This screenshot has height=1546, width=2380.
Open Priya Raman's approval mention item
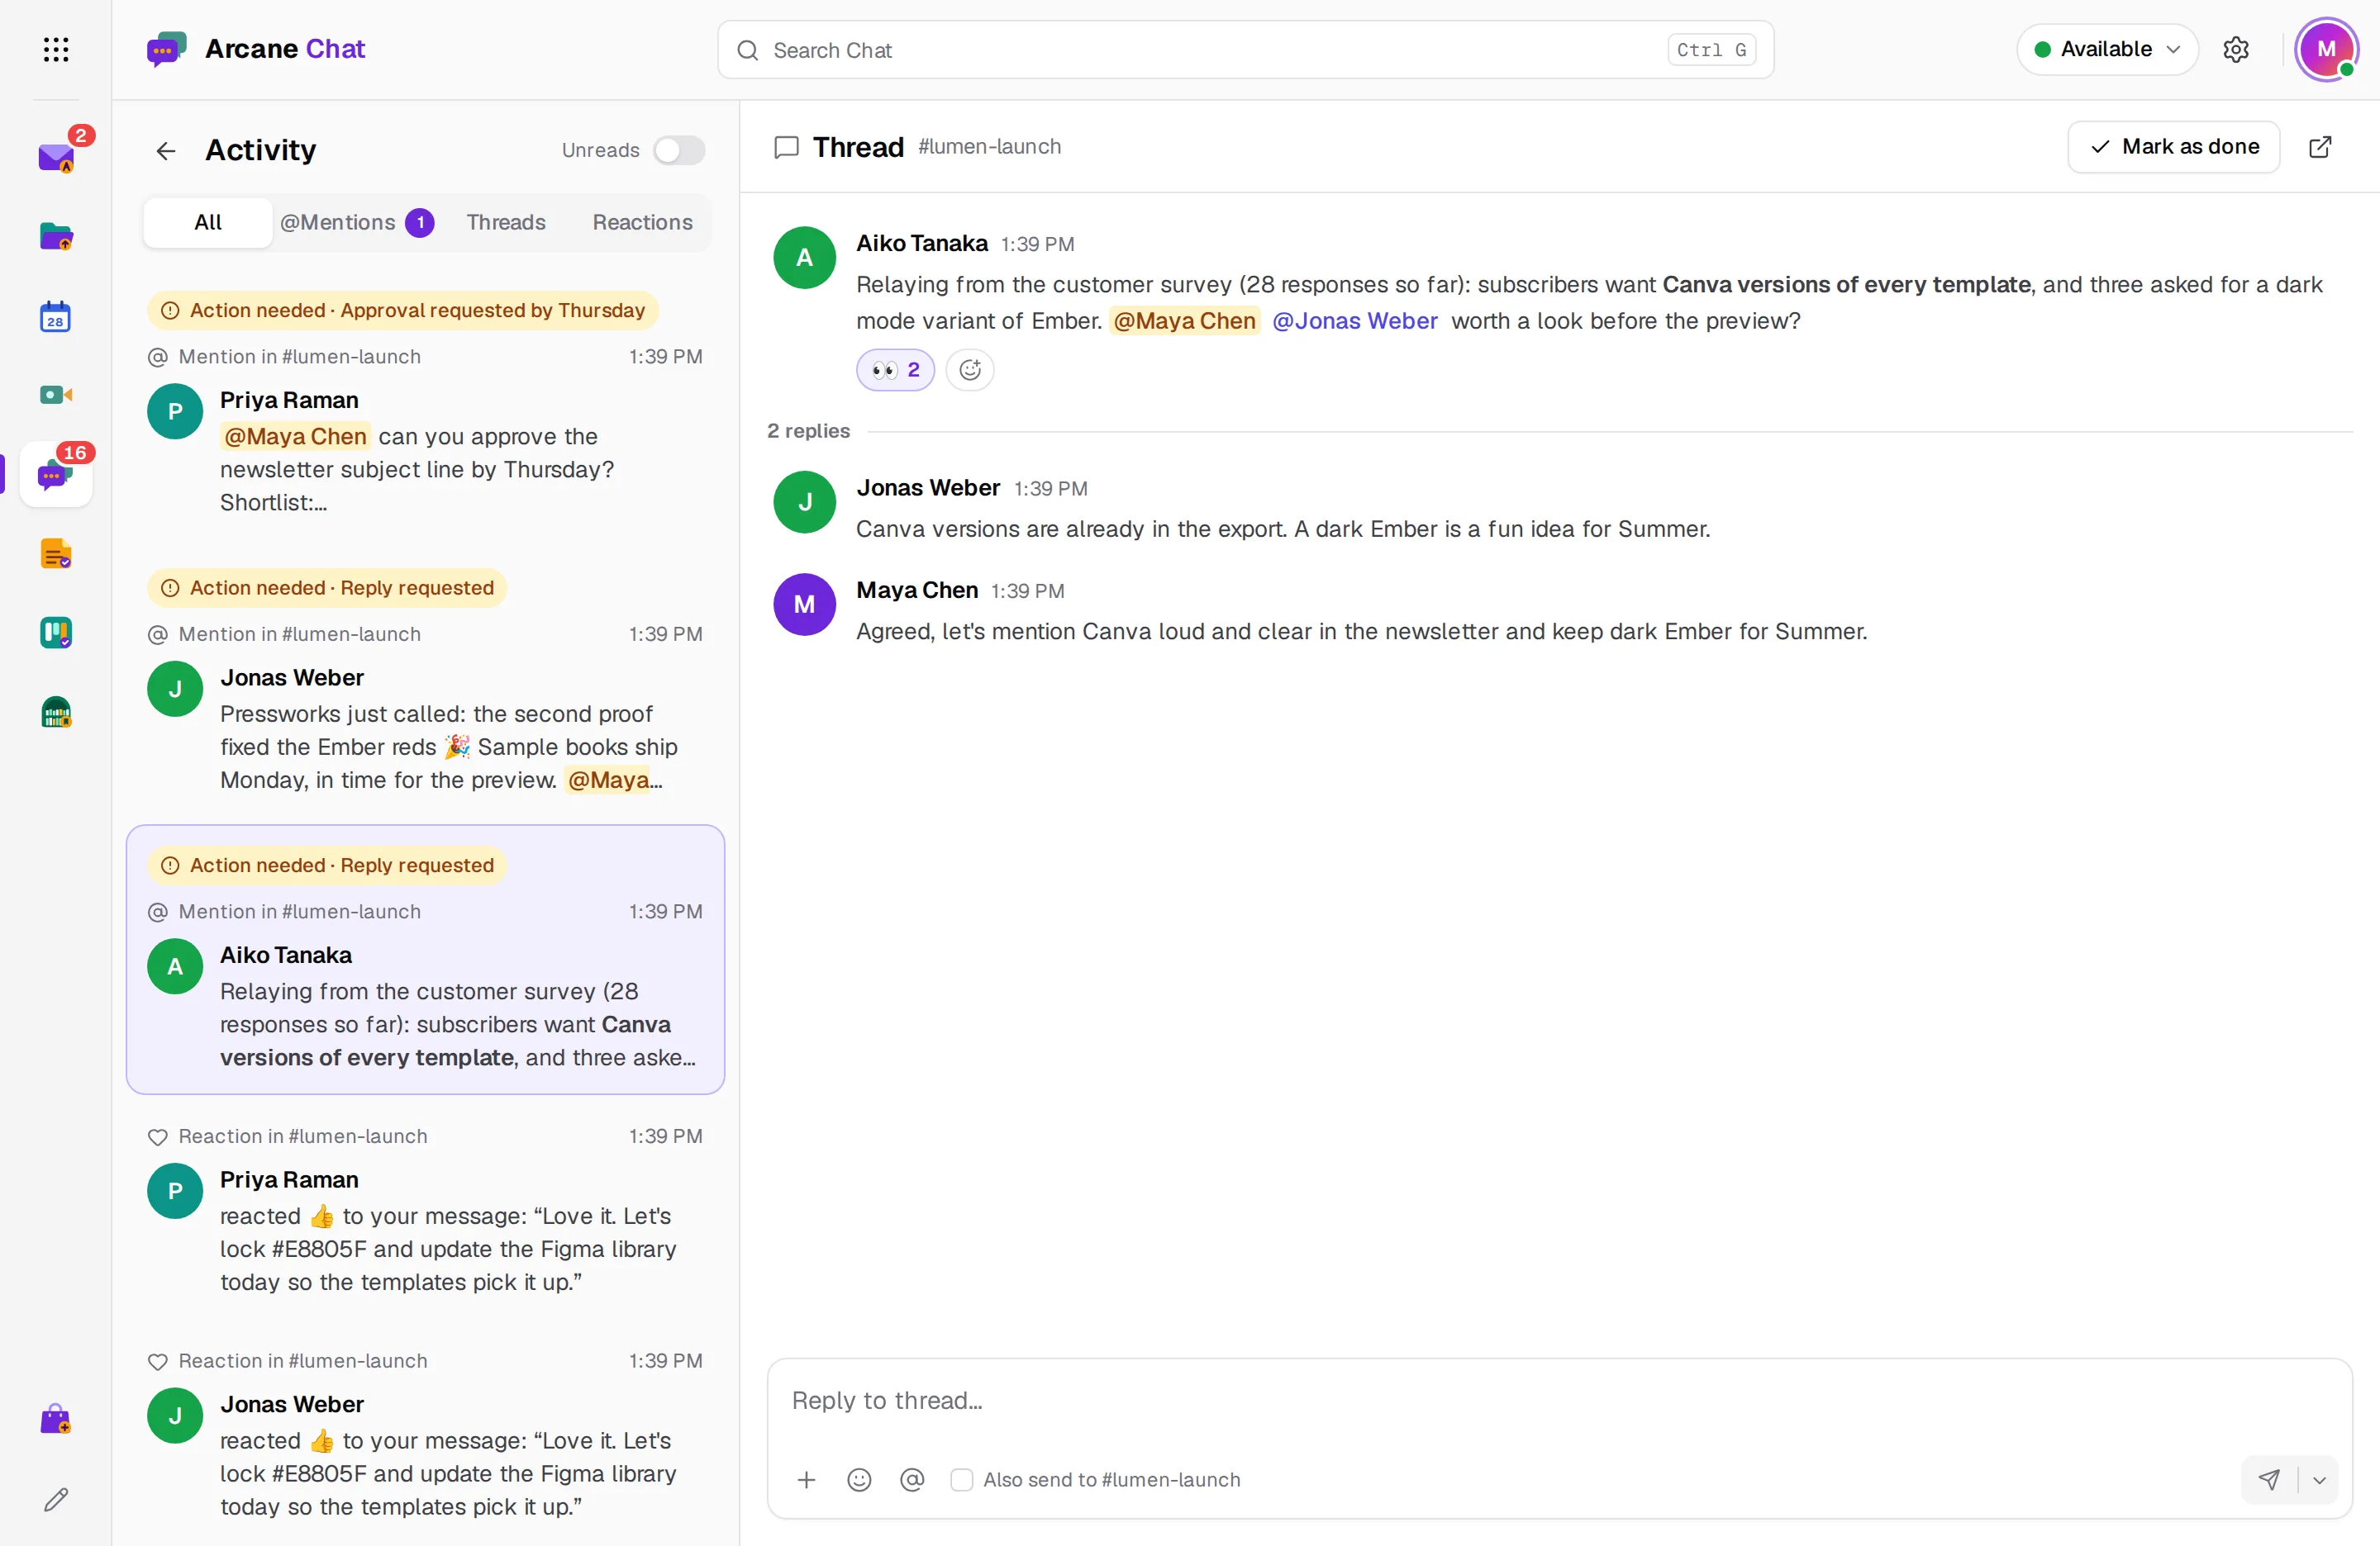coord(425,405)
